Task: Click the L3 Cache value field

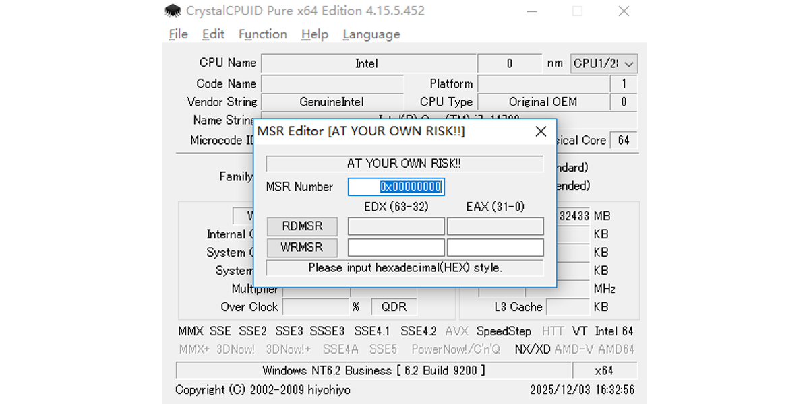Action: pos(568,307)
